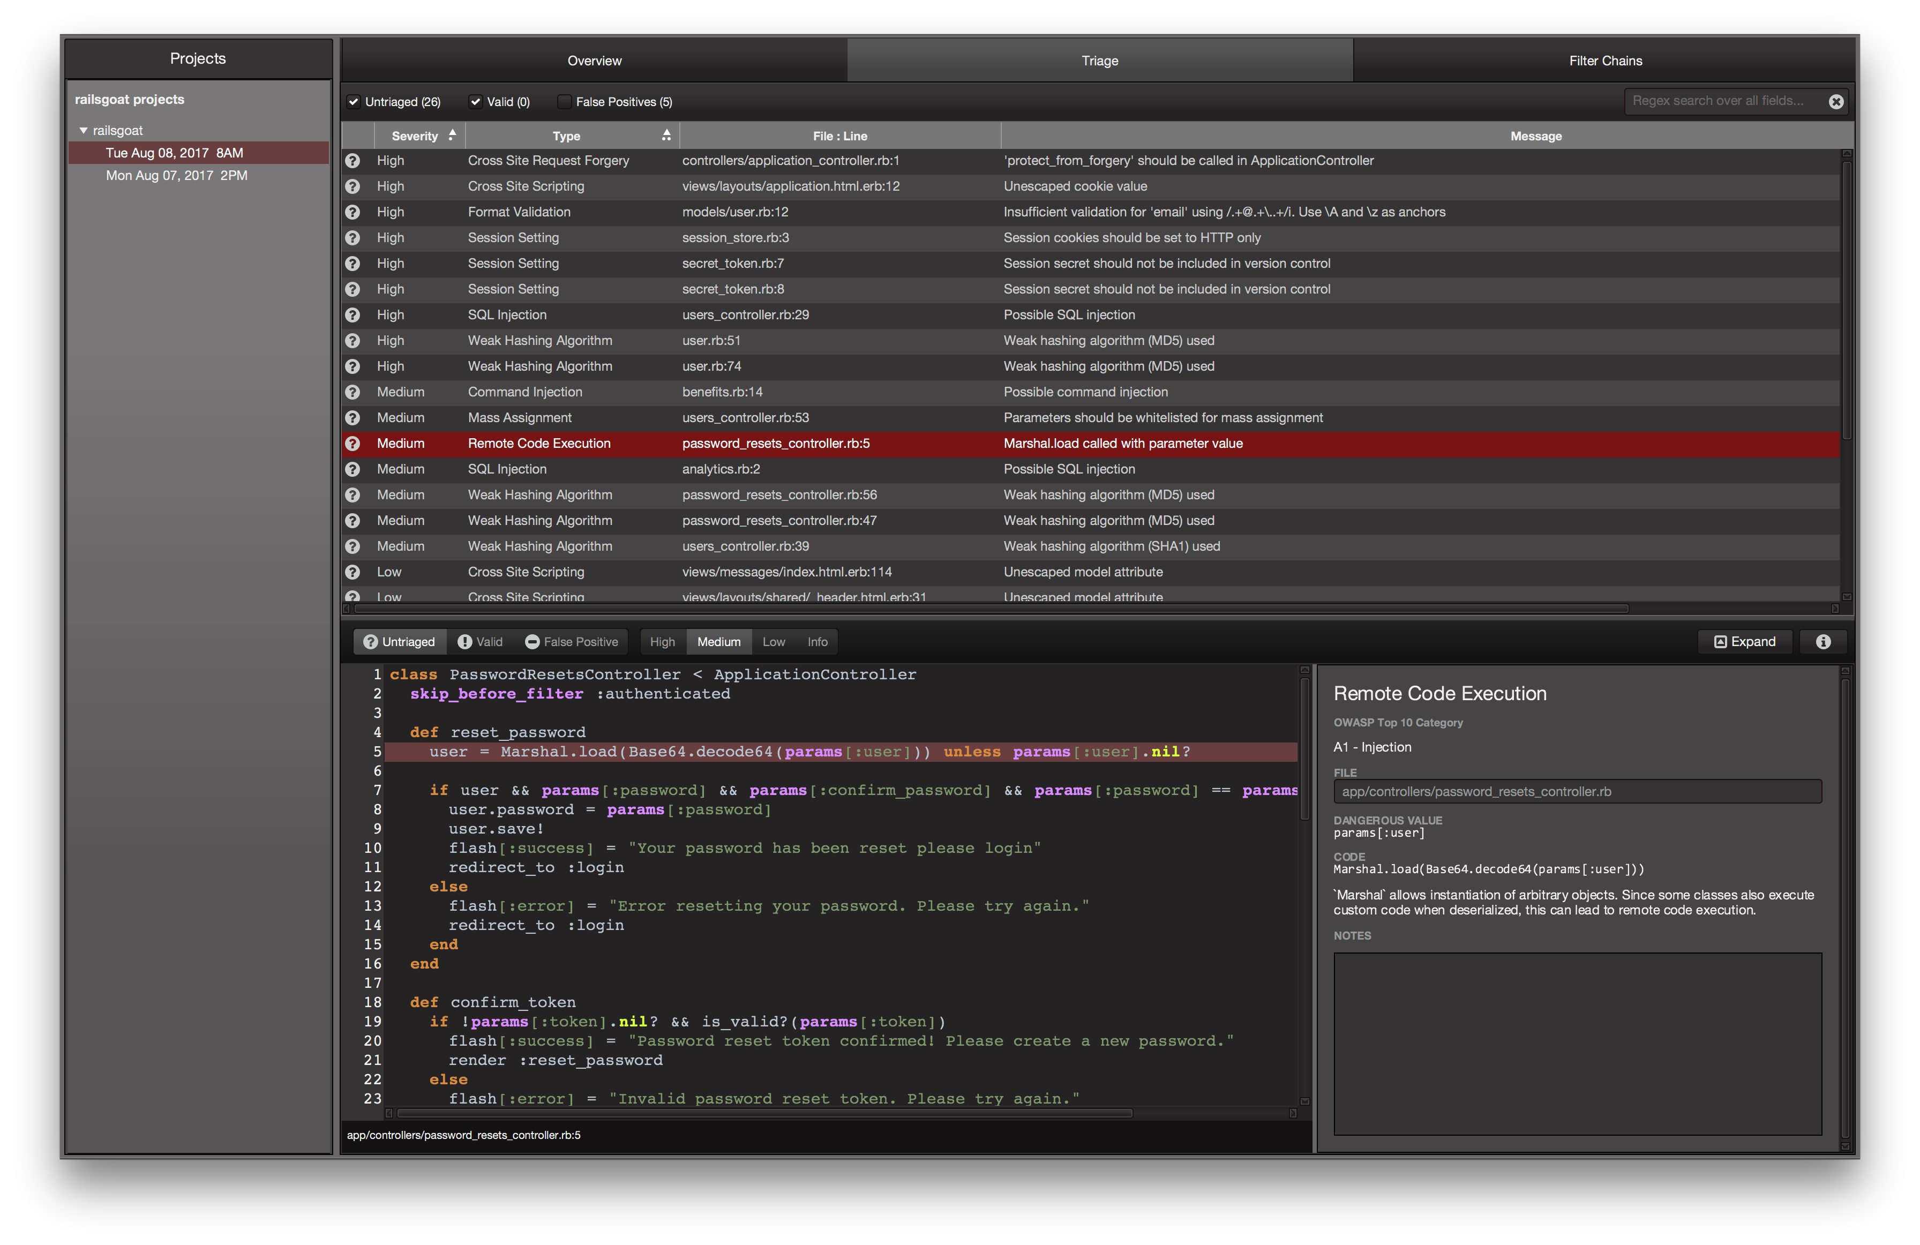This screenshot has width=1920, height=1245.
Task: Click status icon of secret_token.rb:8 row
Action: pos(352,289)
